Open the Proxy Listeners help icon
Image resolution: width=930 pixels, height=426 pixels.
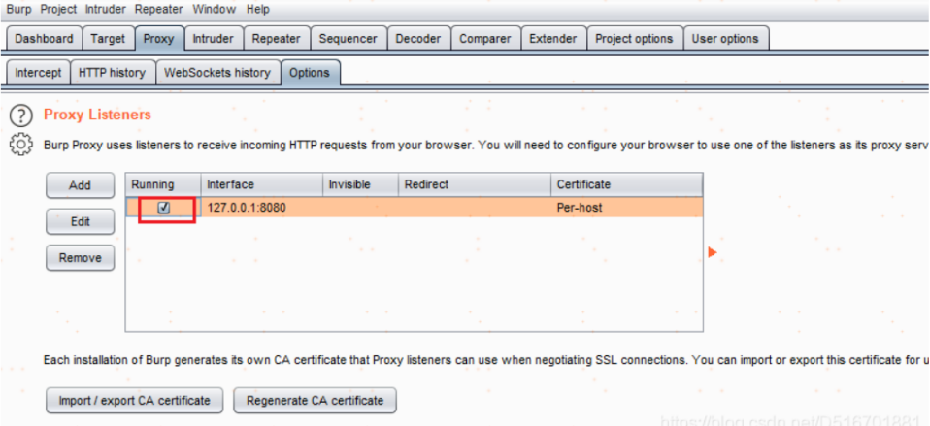pos(20,115)
